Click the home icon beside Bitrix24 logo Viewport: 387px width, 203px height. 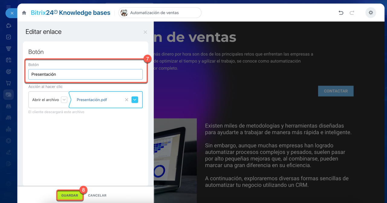(24, 13)
